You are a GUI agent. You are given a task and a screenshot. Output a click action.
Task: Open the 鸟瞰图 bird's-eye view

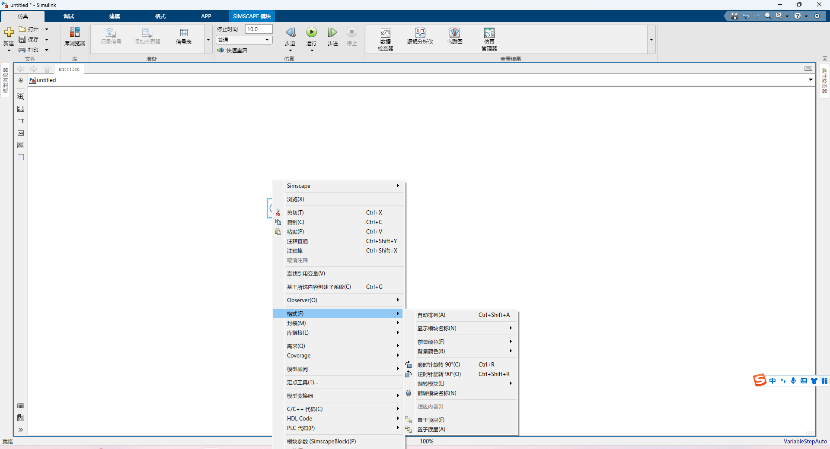[454, 36]
